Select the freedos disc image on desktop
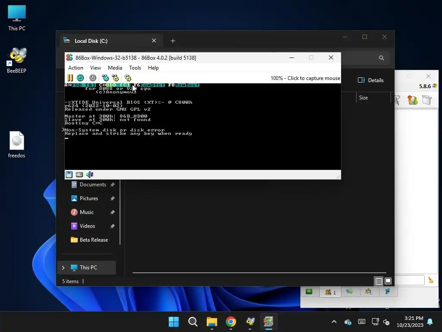Image resolution: width=442 pixels, height=332 pixels. pos(17,144)
